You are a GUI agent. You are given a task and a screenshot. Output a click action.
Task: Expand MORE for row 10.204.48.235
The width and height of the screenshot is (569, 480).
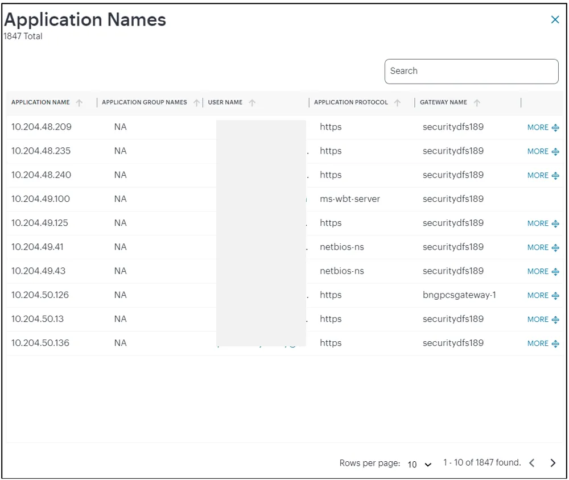coord(543,151)
